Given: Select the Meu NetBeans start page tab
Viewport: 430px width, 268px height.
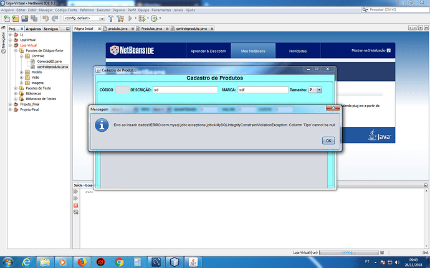Looking at the screenshot, I should tap(253, 51).
